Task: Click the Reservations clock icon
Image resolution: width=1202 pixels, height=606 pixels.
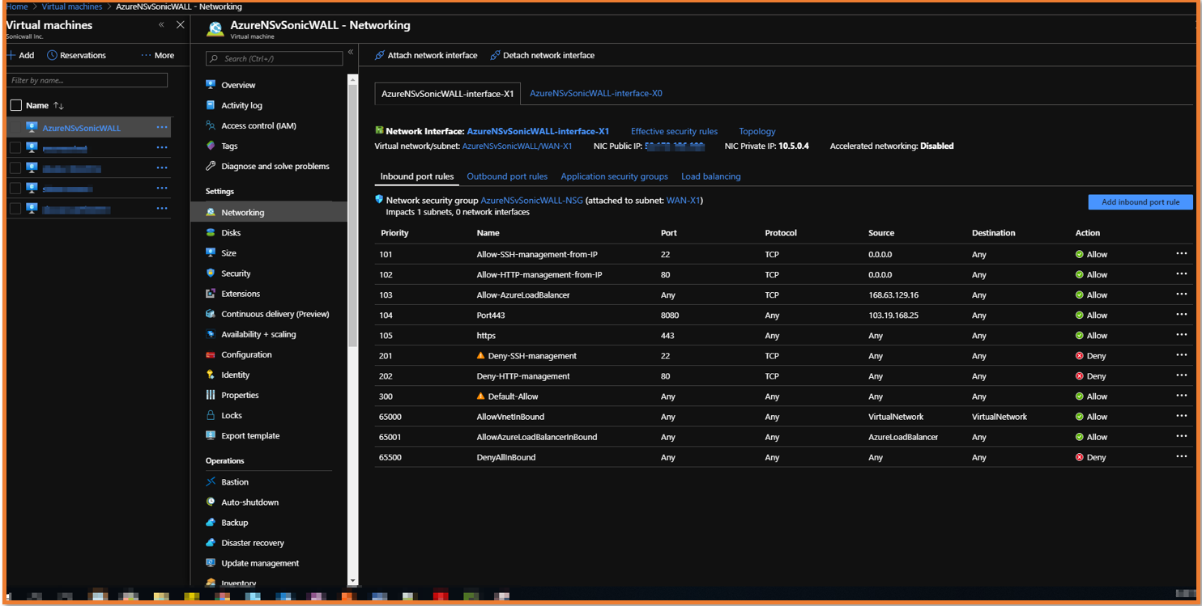Action: click(x=52, y=55)
